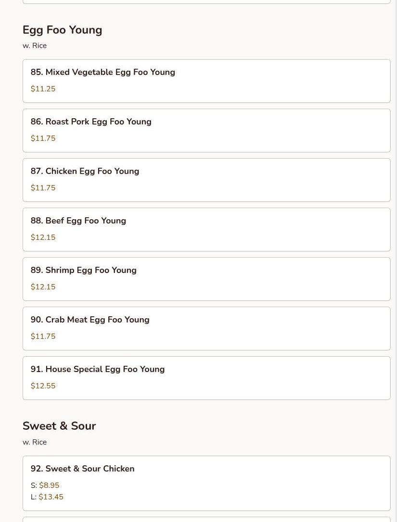Click the Roast Pork Egg Foo Young price

pyautogui.click(x=43, y=138)
